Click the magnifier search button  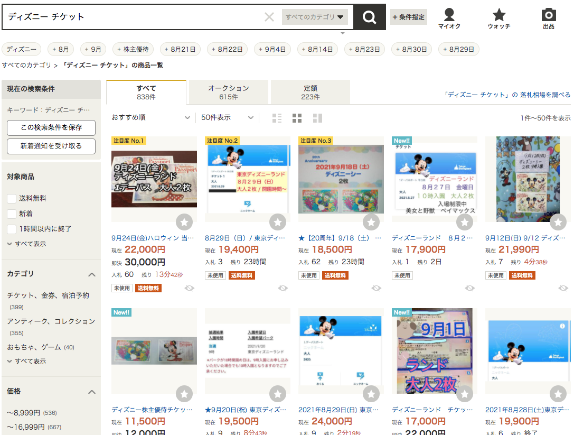click(x=369, y=17)
